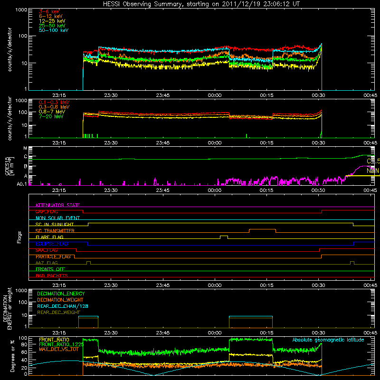This screenshot has width=380, height=380.
Task: Click the 0.1-0.3 MeV legend label
Action: click(x=54, y=102)
